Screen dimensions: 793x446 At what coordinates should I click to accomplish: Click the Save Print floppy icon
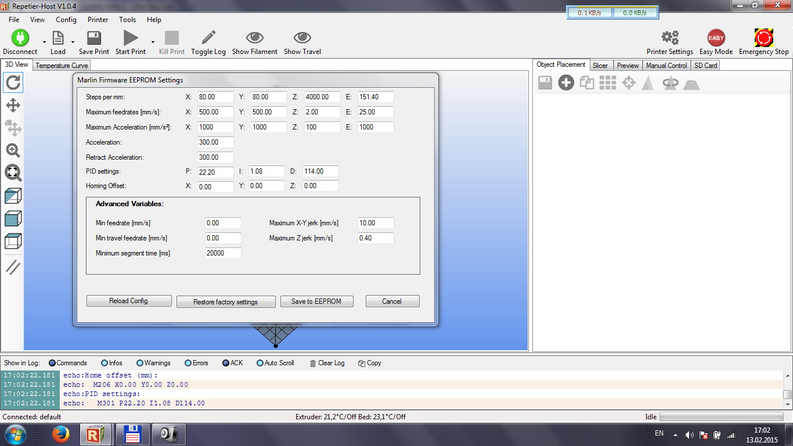pyautogui.click(x=94, y=38)
